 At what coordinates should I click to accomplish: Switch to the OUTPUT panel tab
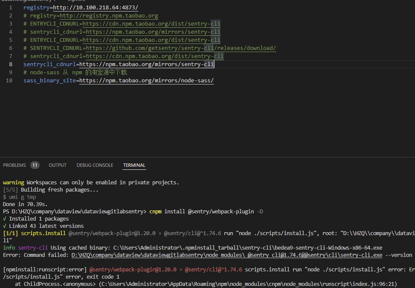[x=57, y=165]
